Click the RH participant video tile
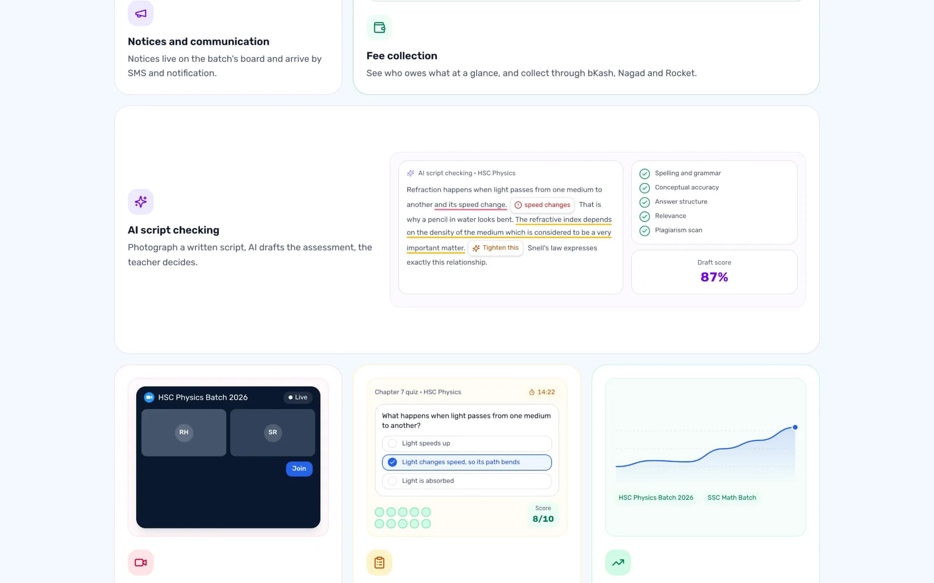The image size is (934, 583). click(x=184, y=432)
